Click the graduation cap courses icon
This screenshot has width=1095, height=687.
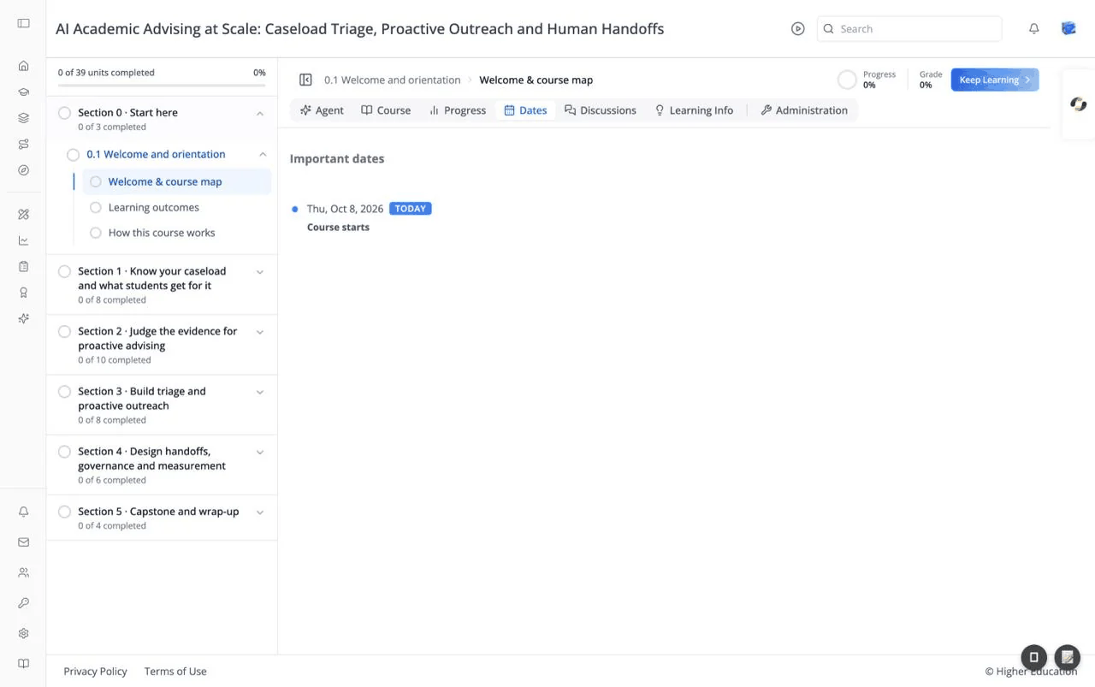coord(23,92)
